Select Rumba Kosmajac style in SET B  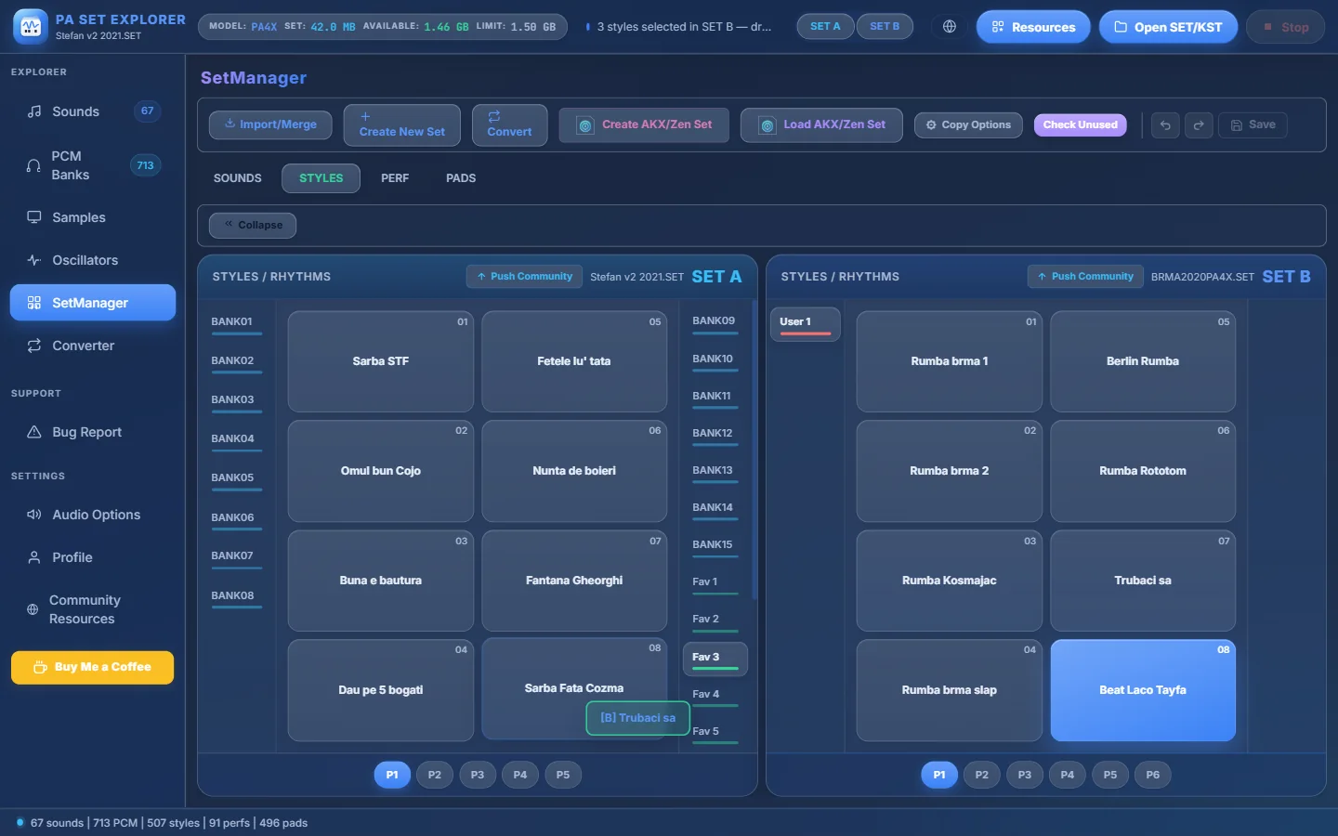point(950,581)
